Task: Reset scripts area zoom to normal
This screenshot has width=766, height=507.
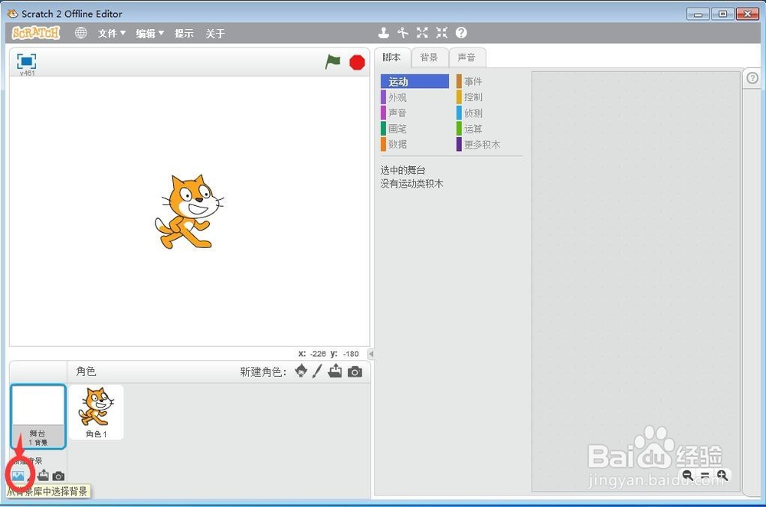Action: [705, 476]
